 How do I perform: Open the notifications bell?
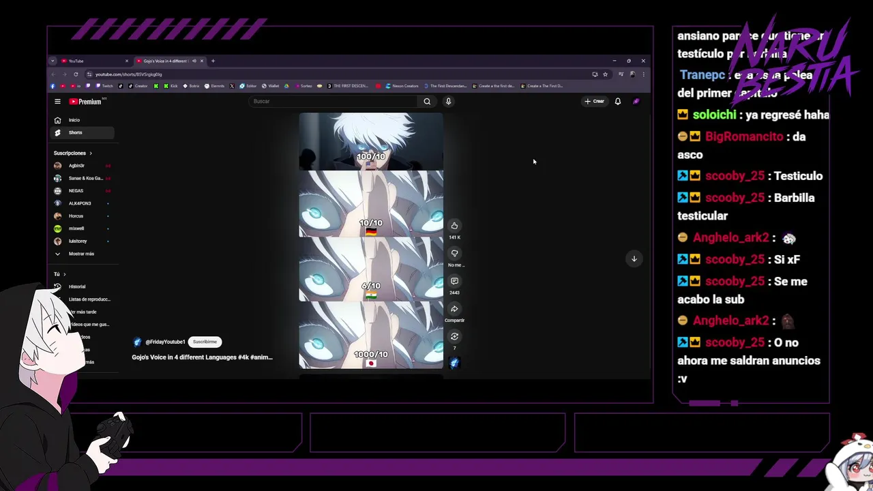coord(618,102)
